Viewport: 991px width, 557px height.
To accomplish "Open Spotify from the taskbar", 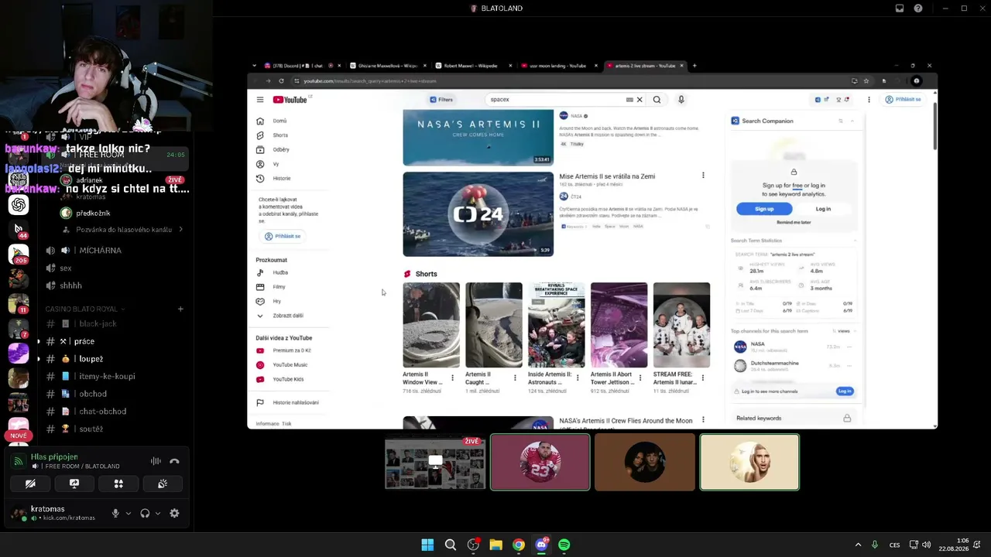I will click(x=564, y=545).
